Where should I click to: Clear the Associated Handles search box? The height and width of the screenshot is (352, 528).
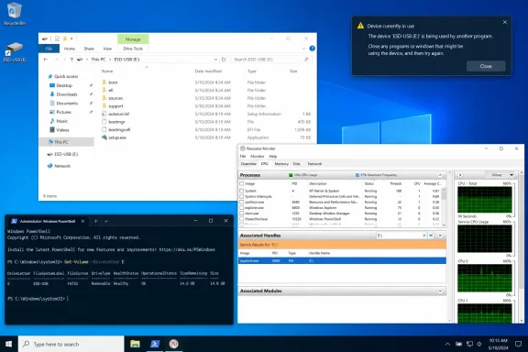423,236
